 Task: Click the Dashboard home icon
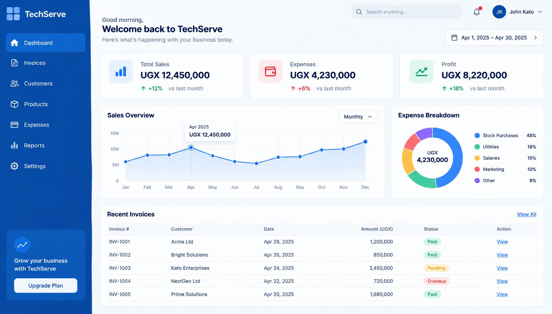[x=14, y=43]
